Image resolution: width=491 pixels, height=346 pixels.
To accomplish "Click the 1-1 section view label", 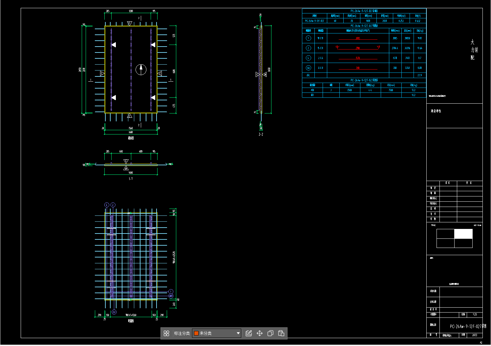I will (x=131, y=179).
